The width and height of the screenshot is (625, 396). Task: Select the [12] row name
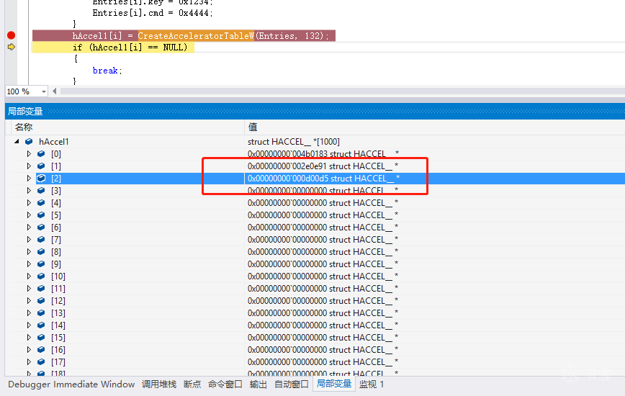click(58, 301)
